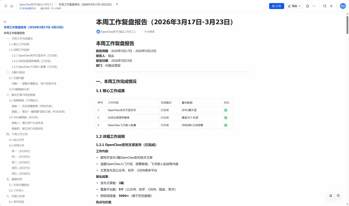Jump to outline 3.1 短期措施（下周执行）
The image size is (349, 206).
pos(24,100)
